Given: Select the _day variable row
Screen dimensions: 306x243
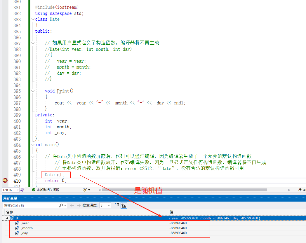Looking at the screenshot, I should (x=154, y=233).
